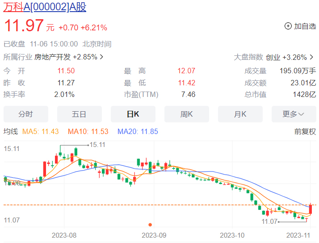Switch to the 周K chart tab
The height and width of the screenshot is (243, 319).
(x=187, y=114)
